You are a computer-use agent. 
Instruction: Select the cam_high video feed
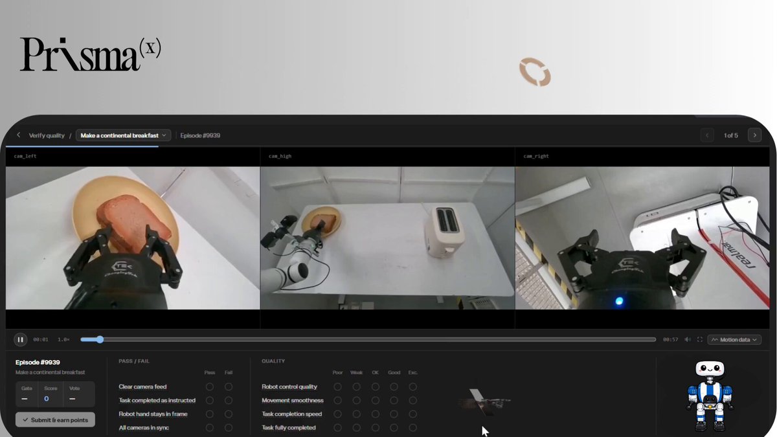click(x=387, y=238)
